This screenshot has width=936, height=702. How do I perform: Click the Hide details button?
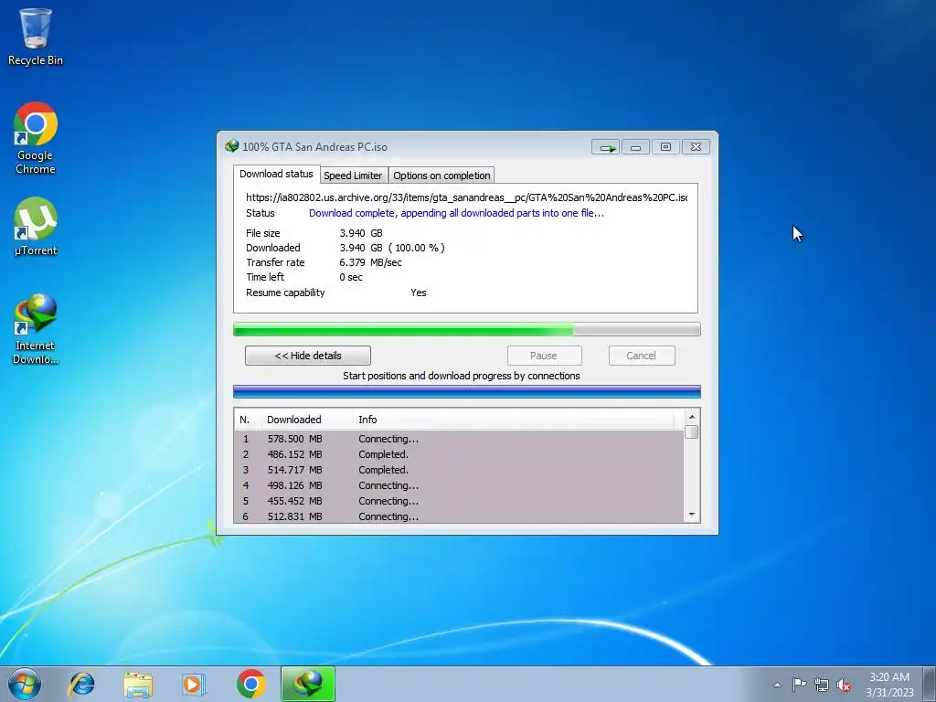308,356
